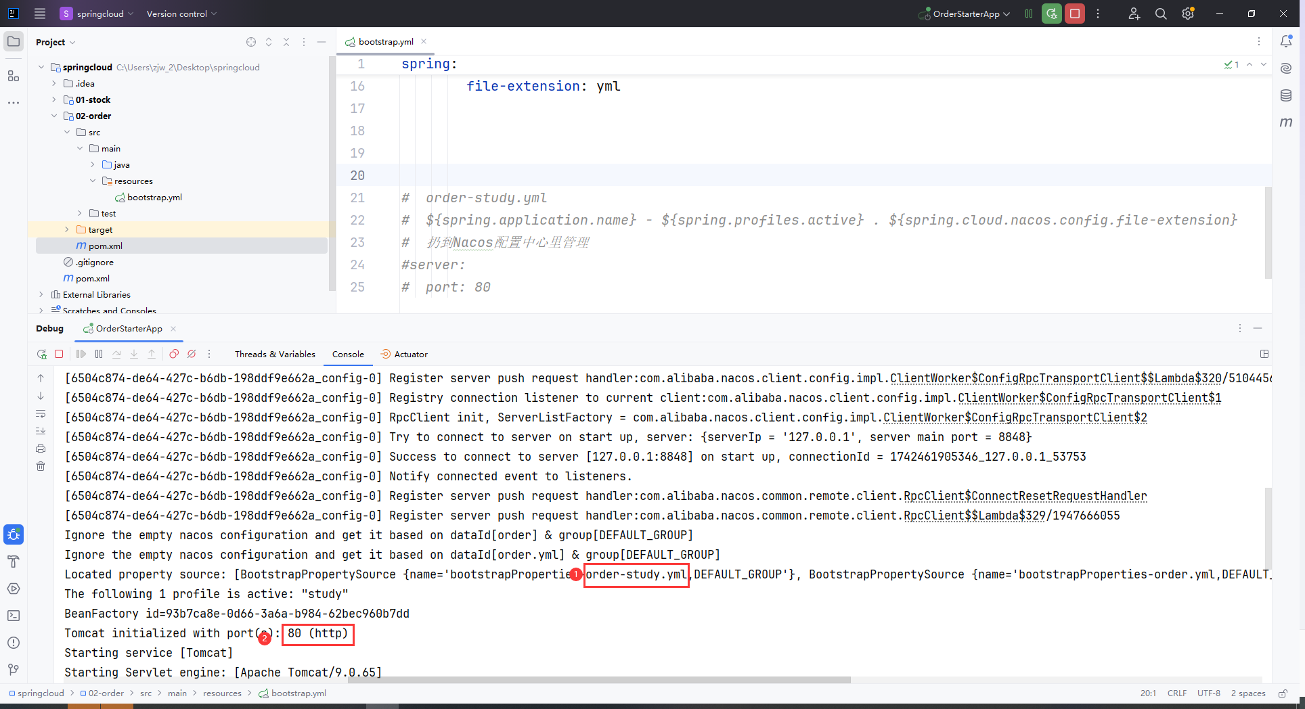Click RpcClient$ConnectResetRequestHandler link in console
Screen dimensions: 1305x709
(x=1025, y=496)
